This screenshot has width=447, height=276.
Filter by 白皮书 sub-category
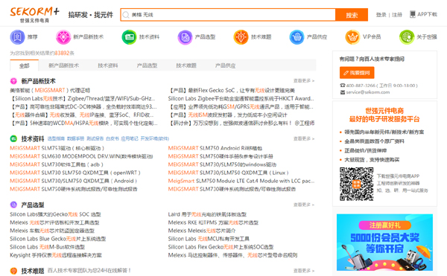pyautogui.click(x=112, y=138)
